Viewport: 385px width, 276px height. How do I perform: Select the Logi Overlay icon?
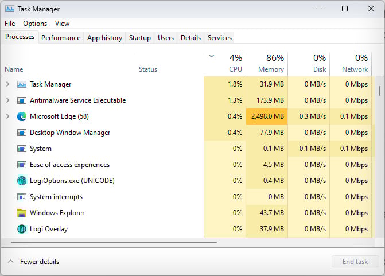pos(22,229)
